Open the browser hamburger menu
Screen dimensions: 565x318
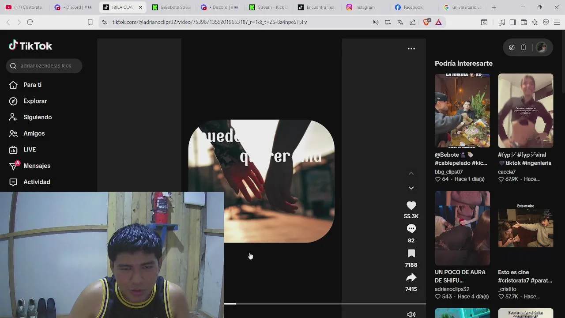tap(557, 22)
